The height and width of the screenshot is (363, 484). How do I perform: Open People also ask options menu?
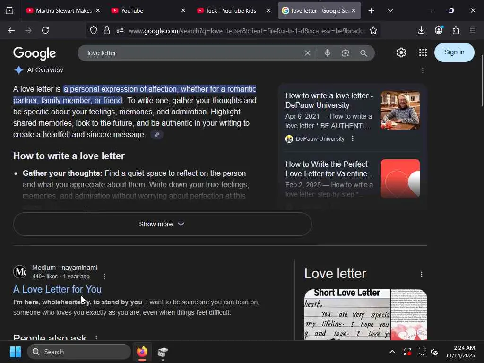(96, 337)
